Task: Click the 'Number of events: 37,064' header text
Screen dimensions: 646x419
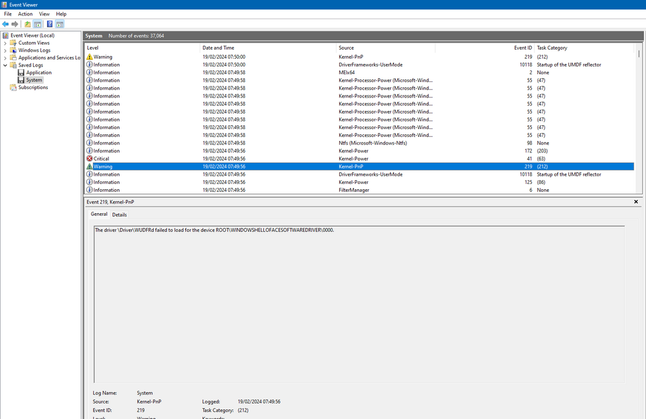Action: click(x=136, y=36)
